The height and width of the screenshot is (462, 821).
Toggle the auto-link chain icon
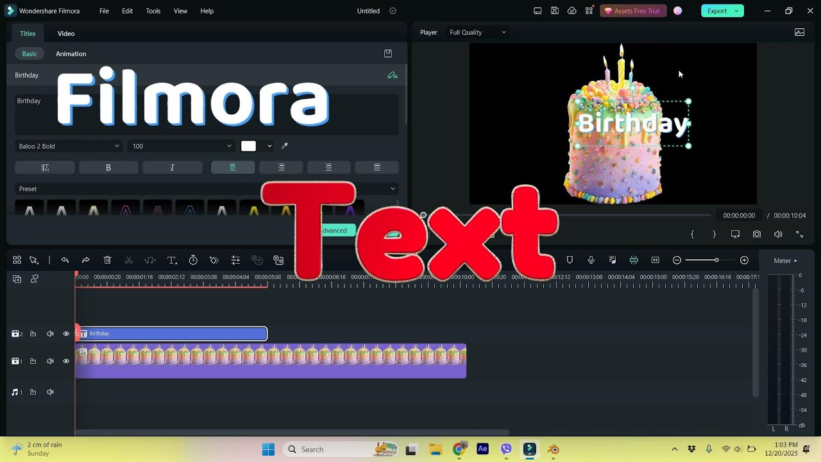click(x=35, y=279)
